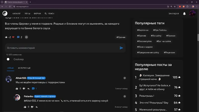
Task: Go back in browser
Action: click(2, 6)
